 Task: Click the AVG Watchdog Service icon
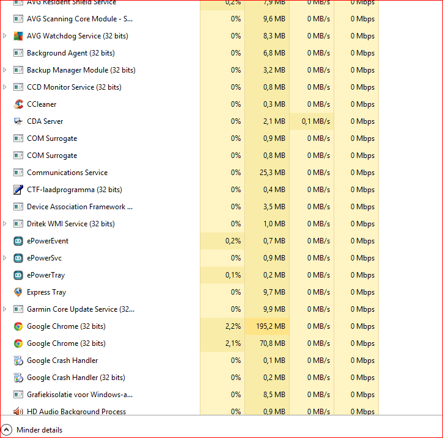18,36
